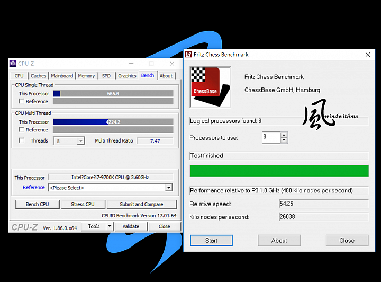
Task: Click Fritz Chess Close button
Action: [347, 241]
